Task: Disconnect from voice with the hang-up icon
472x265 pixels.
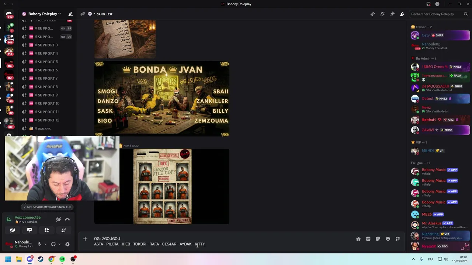Action: 67,219
